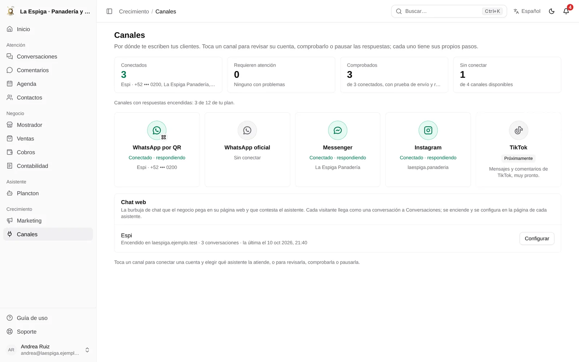The height and width of the screenshot is (362, 579).
Task: Open Conversaciones section
Action: [x=48, y=56]
